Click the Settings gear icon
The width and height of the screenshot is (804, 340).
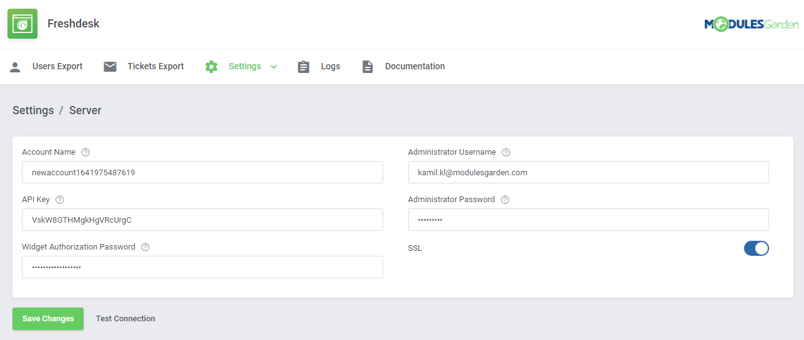(212, 67)
